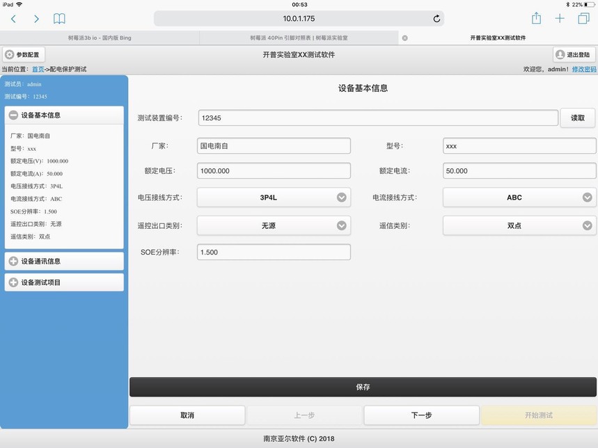The image size is (598, 448).
Task: Open 遥控出口类别 dropdown showing 无源
Action: pos(274,225)
